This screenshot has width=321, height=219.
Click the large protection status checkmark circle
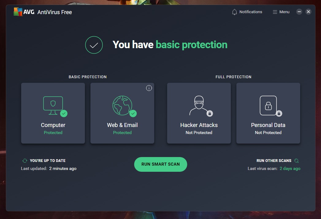tap(94, 45)
